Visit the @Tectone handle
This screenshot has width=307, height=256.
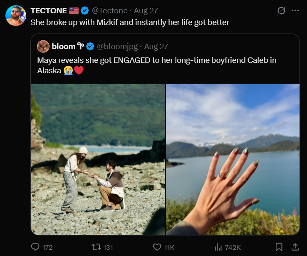click(110, 10)
